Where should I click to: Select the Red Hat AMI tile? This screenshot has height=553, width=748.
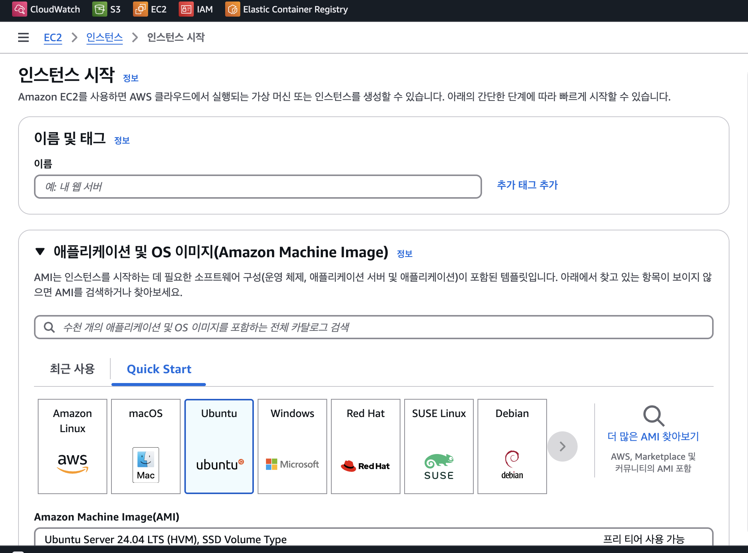click(x=366, y=446)
